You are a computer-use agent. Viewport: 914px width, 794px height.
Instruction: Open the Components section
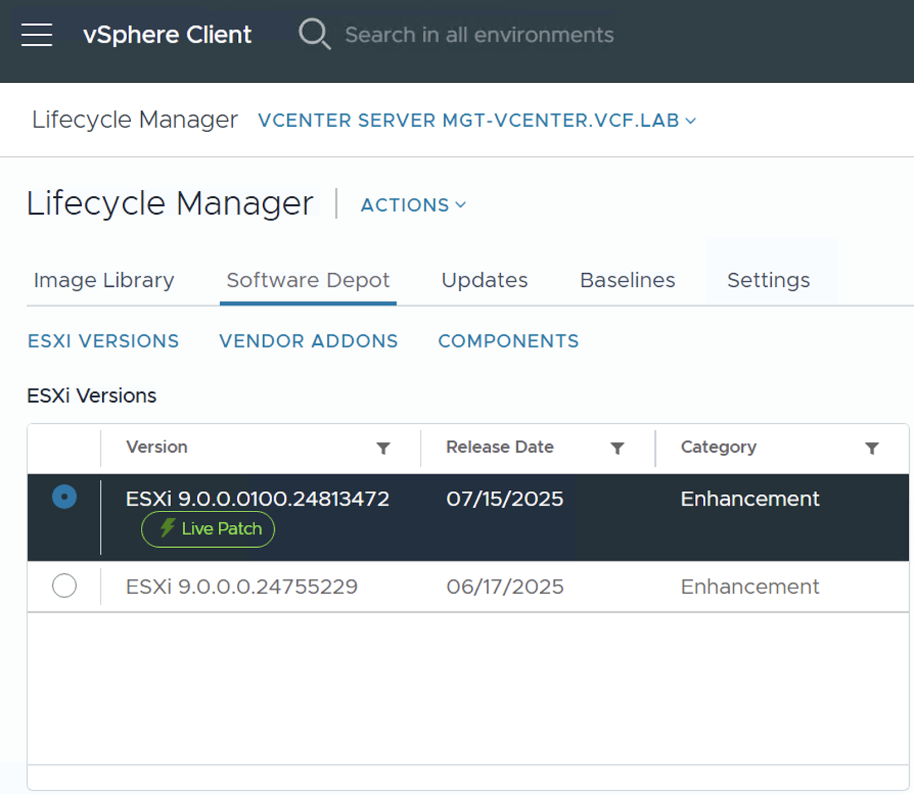508,341
